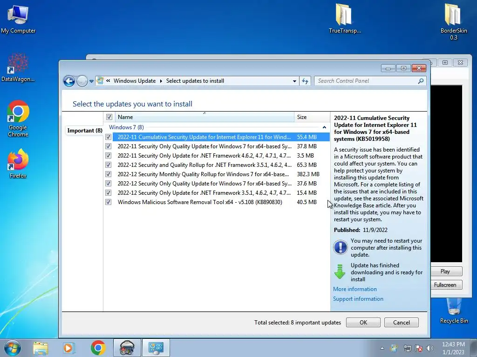
Task: Click the Control Panel icon in the address bar
Action: point(100,81)
